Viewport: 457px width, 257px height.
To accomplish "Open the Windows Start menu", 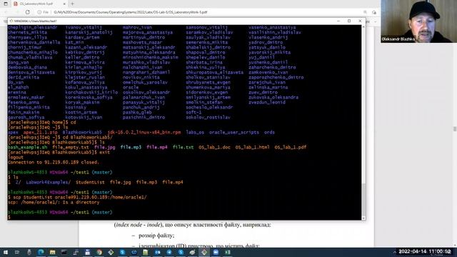I will tap(6, 252).
